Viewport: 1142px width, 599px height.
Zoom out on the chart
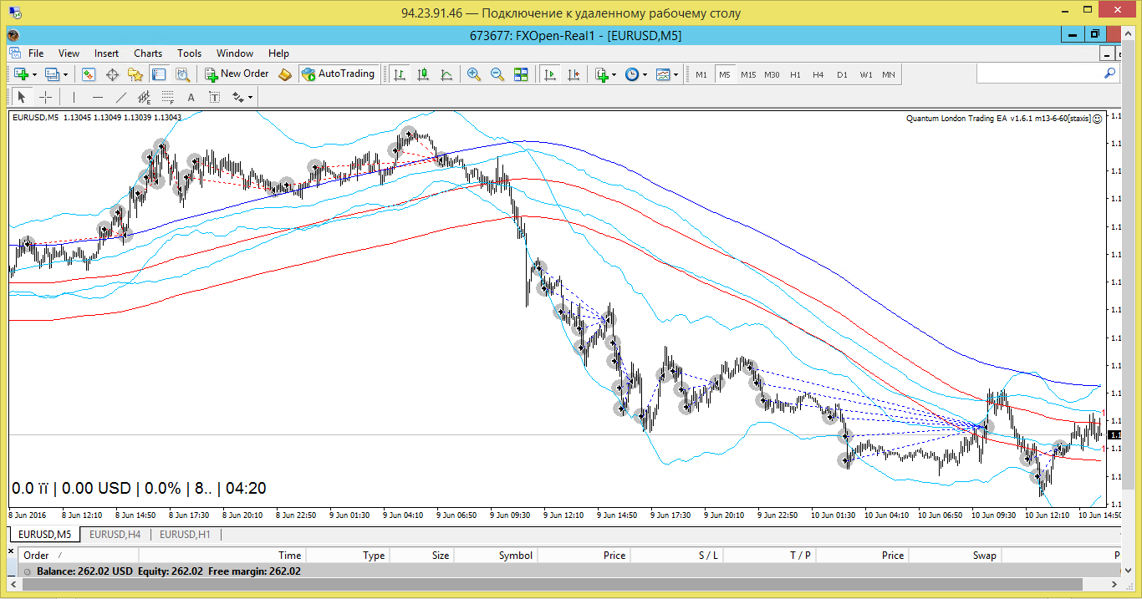coord(497,74)
